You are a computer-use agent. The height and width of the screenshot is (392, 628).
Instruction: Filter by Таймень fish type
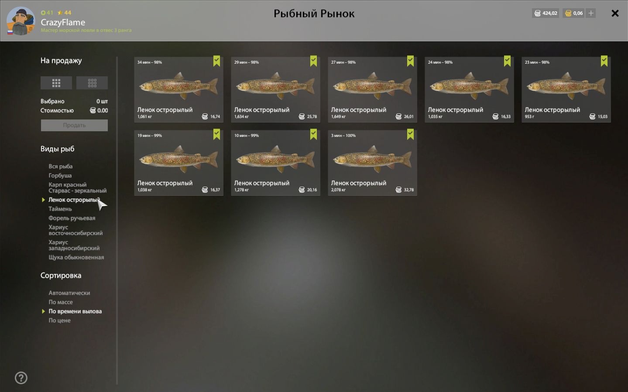point(60,209)
